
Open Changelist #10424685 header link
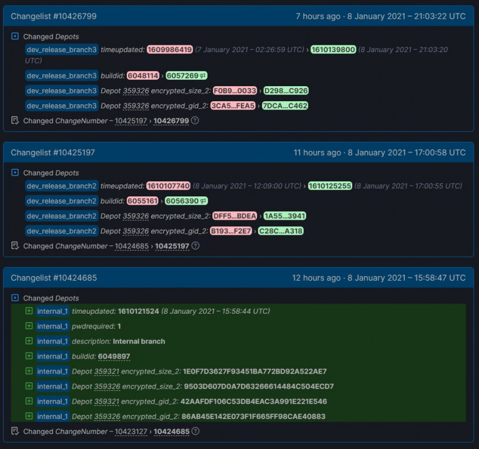coord(54,278)
